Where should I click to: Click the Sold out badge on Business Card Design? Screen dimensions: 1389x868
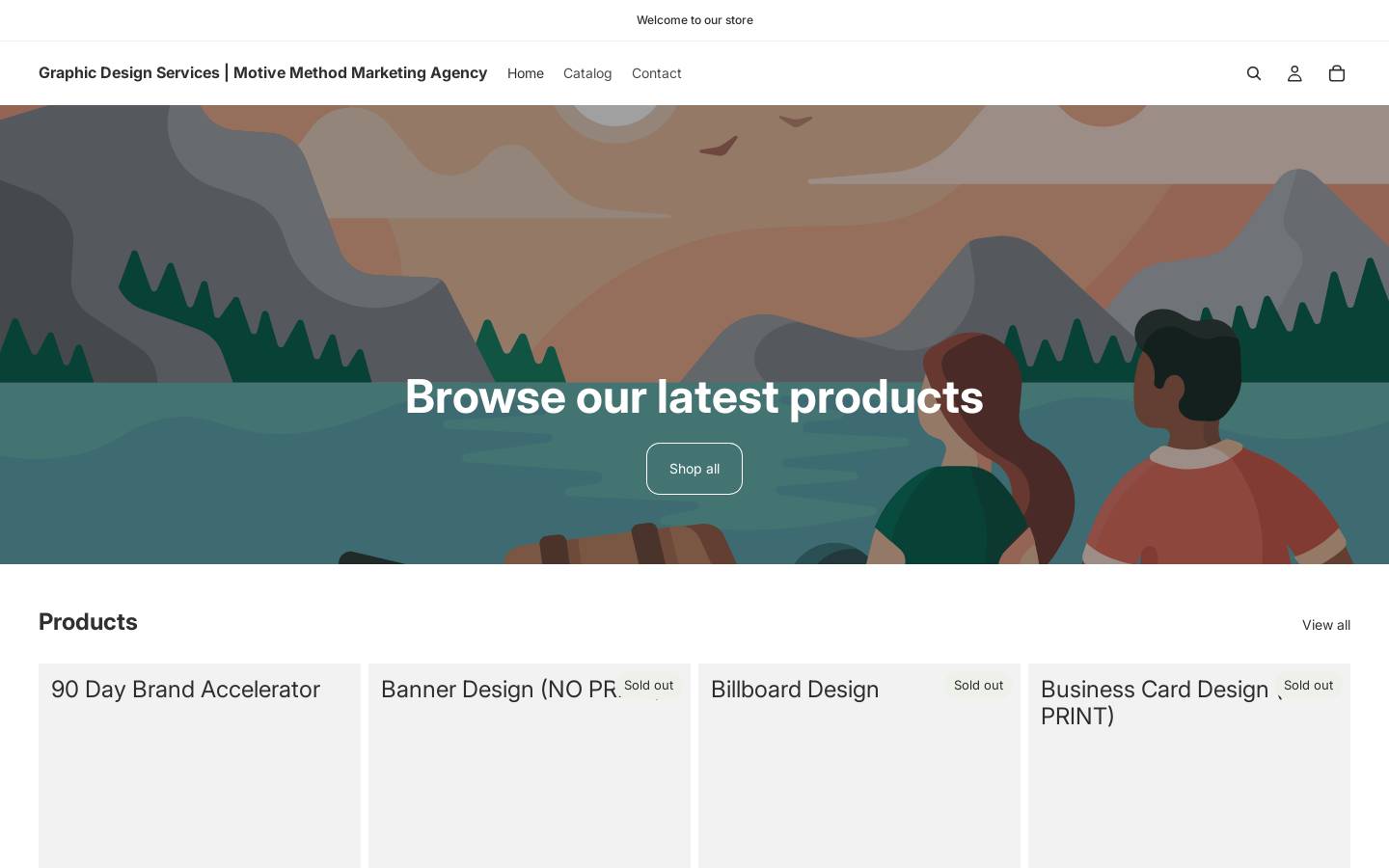click(1308, 686)
